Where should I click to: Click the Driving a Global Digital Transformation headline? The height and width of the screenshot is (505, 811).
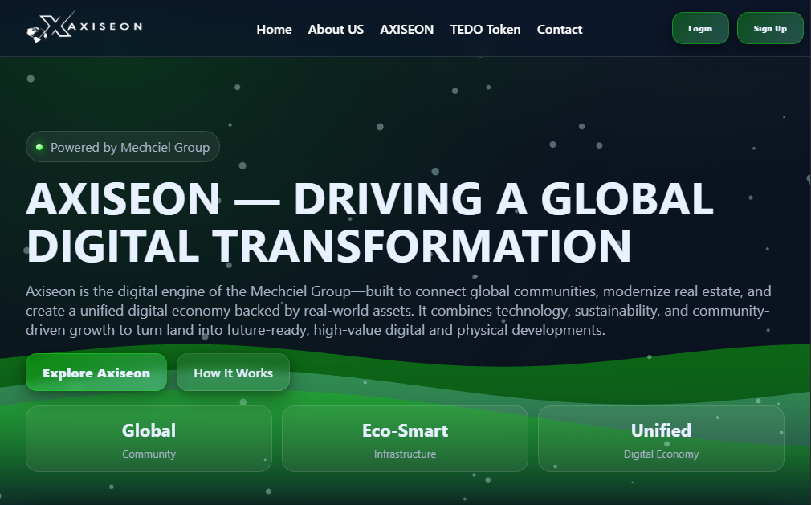[x=369, y=222]
